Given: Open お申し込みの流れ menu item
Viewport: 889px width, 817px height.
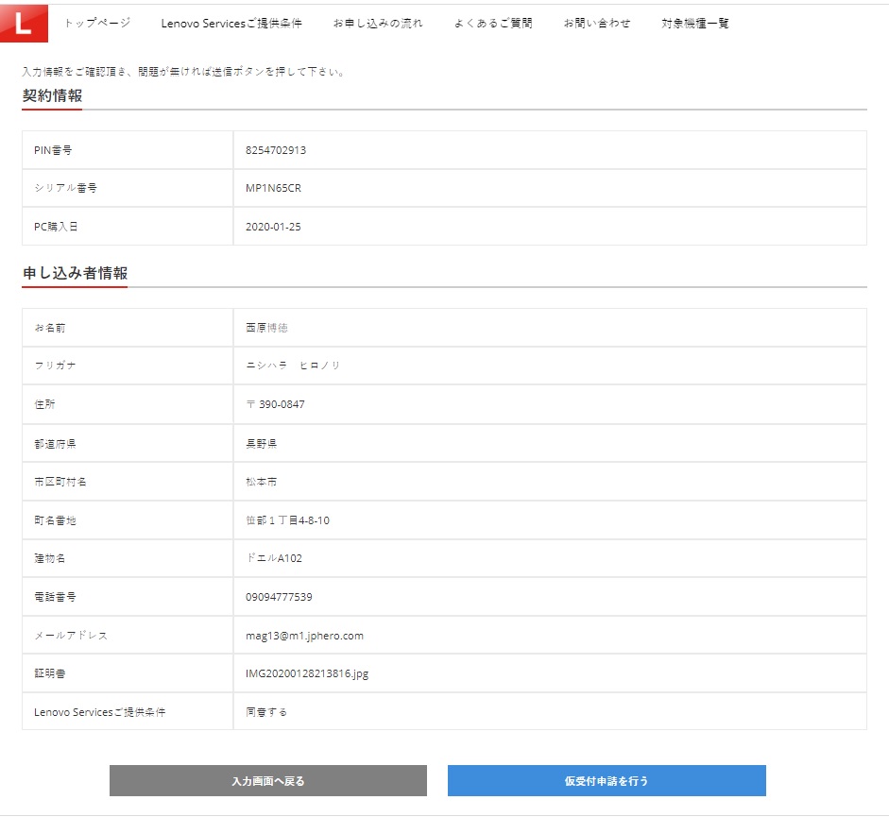Looking at the screenshot, I should tap(378, 24).
